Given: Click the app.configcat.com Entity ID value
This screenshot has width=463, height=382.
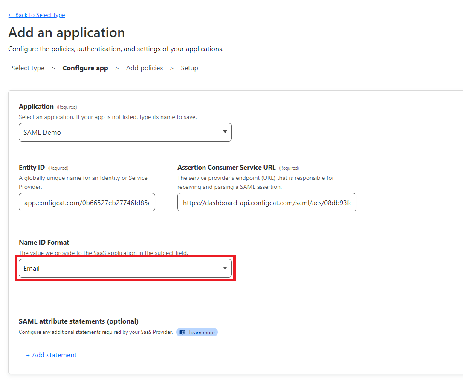Looking at the screenshot, I should (87, 202).
